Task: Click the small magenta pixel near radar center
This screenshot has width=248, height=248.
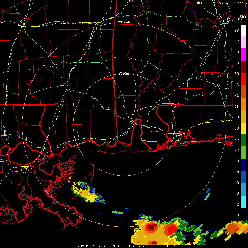Action: [x=126, y=125]
